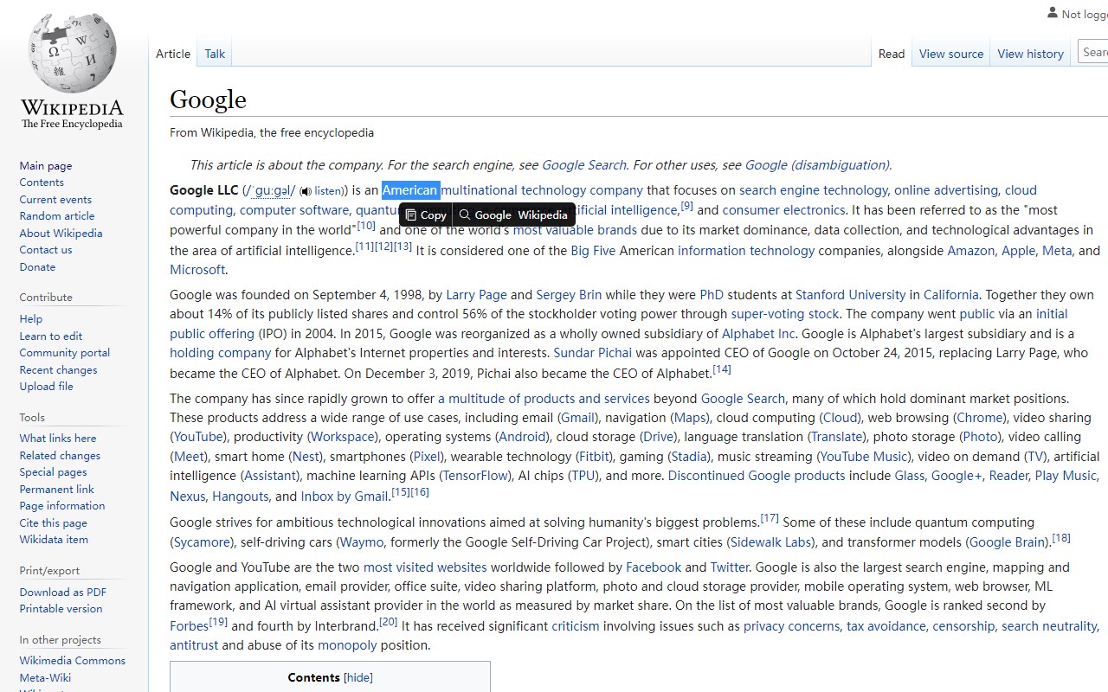
Task: Click the Upload file link
Action: [47, 387]
